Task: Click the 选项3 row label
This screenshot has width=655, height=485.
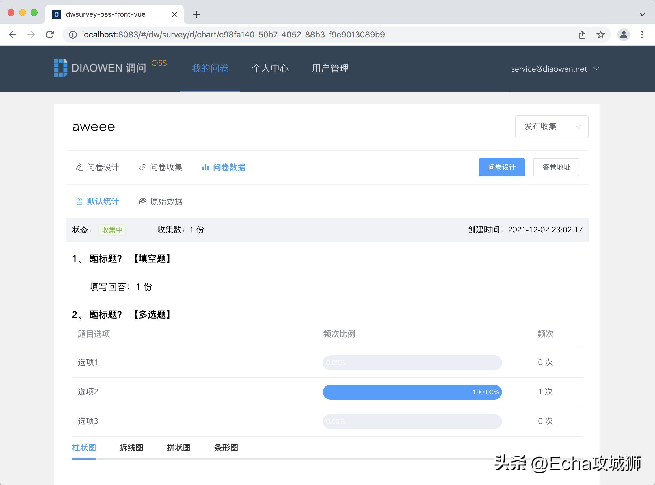Action: pos(88,421)
